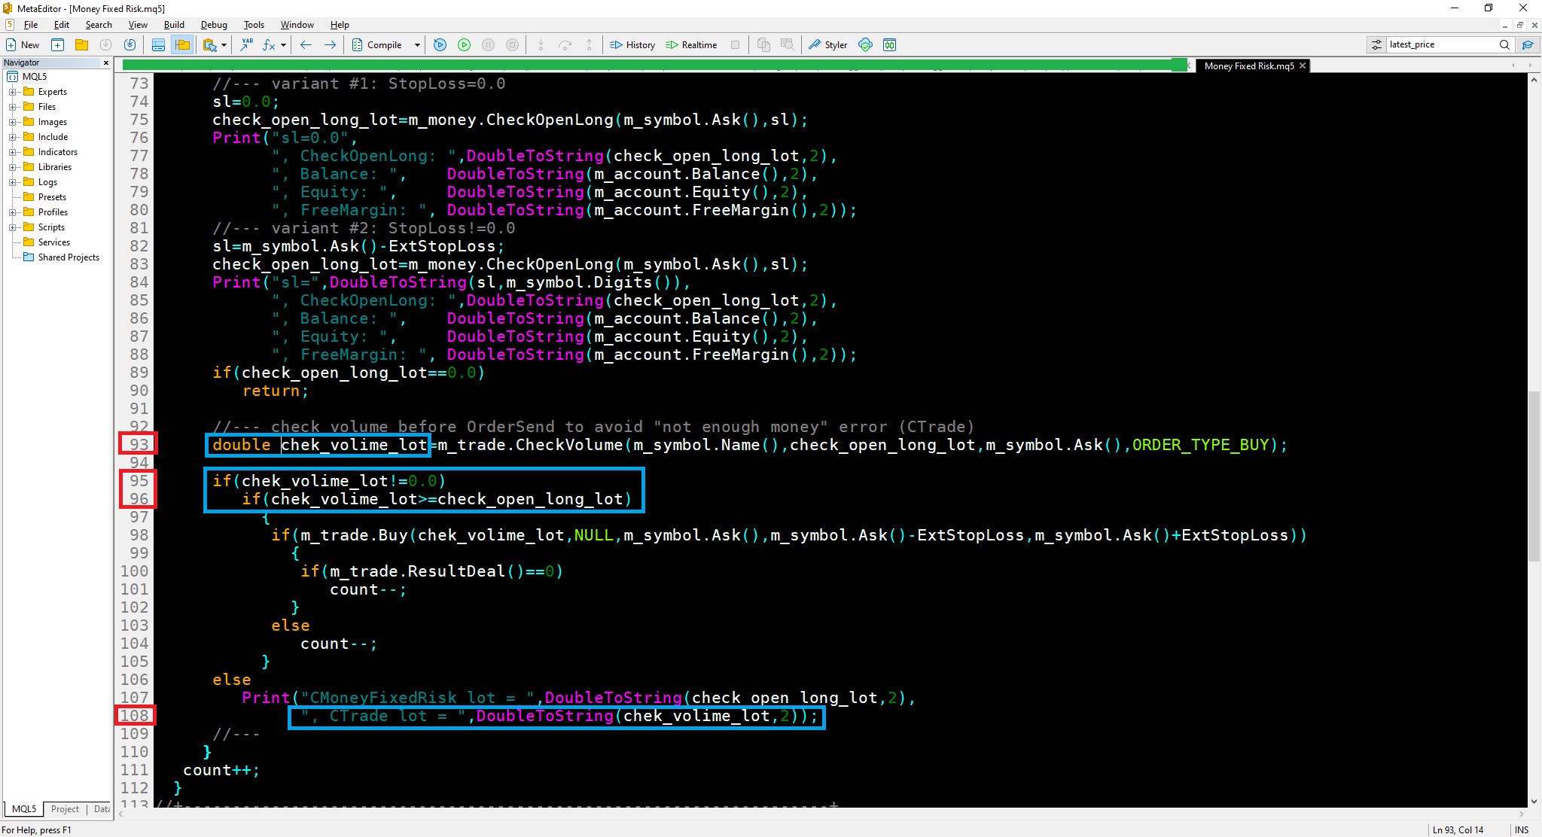The image size is (1542, 837).
Task: Click the navigate back arrow
Action: (306, 45)
